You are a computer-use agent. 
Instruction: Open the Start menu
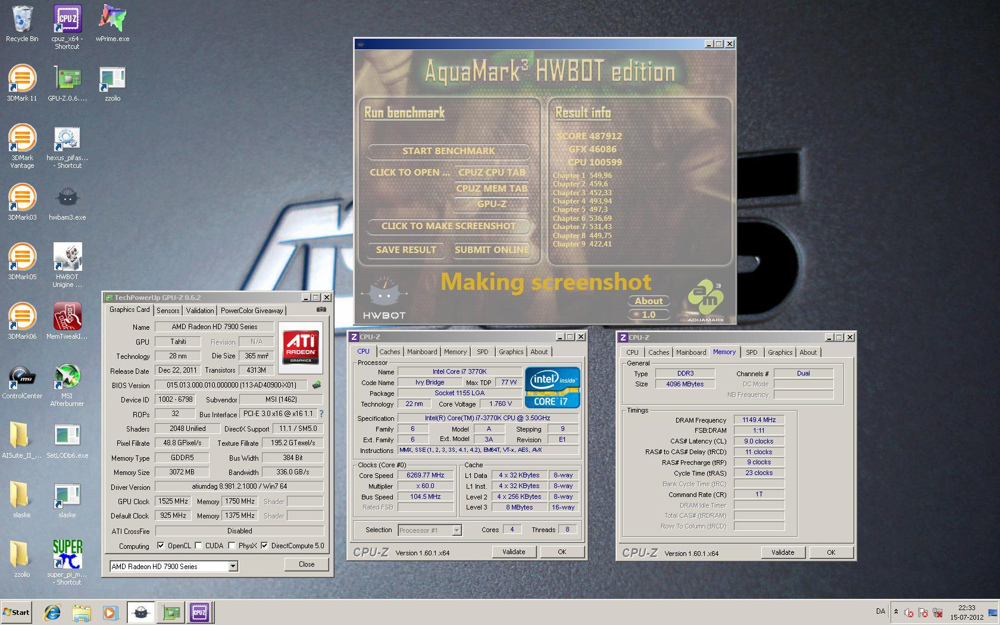point(17,612)
